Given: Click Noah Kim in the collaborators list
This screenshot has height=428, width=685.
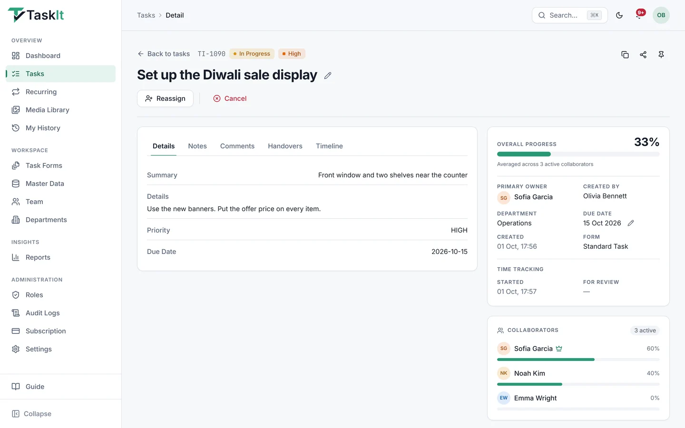Looking at the screenshot, I should point(529,373).
